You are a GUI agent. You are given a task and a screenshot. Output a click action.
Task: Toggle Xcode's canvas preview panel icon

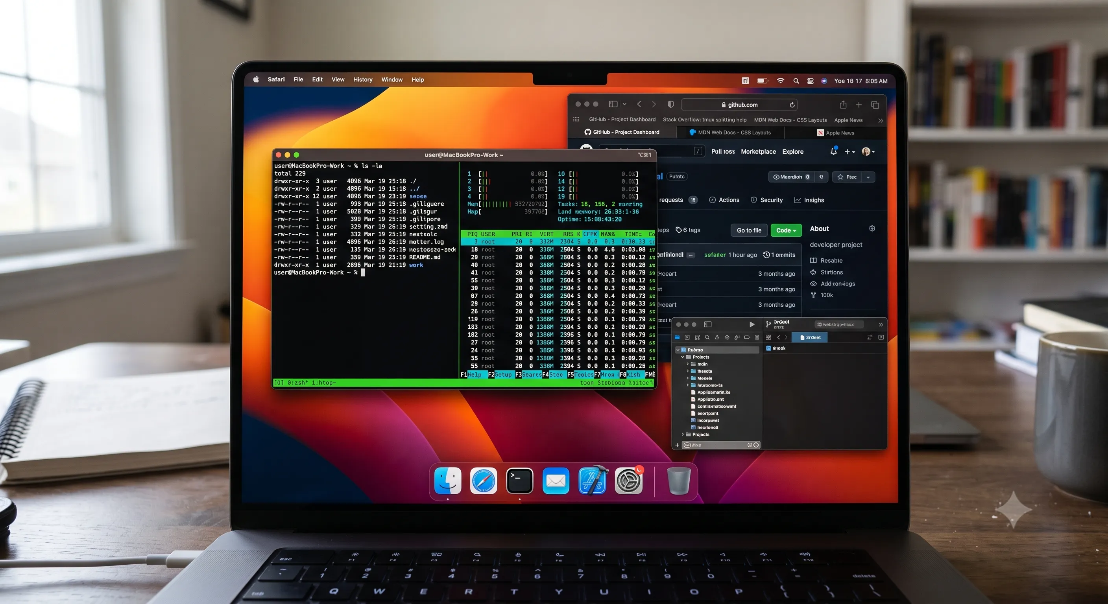tap(881, 337)
